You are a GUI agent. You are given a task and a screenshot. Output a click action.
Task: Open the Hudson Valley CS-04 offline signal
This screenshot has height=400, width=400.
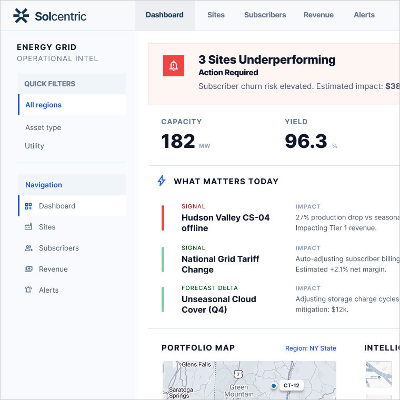click(x=225, y=223)
